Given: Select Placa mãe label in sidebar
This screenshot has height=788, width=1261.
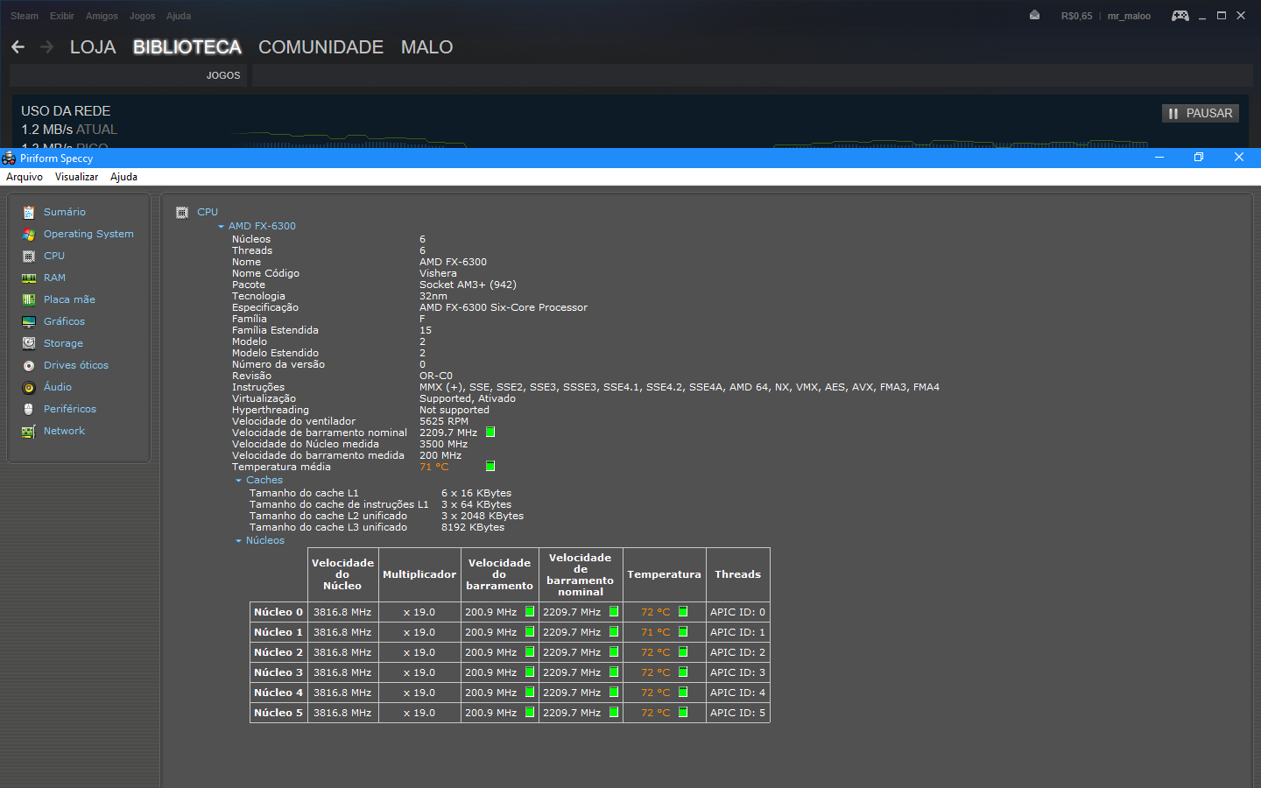Looking at the screenshot, I should (69, 299).
